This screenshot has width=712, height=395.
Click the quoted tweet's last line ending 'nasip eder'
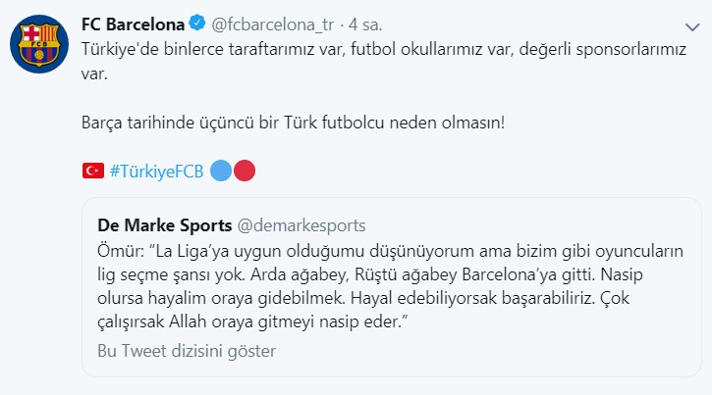(x=263, y=322)
